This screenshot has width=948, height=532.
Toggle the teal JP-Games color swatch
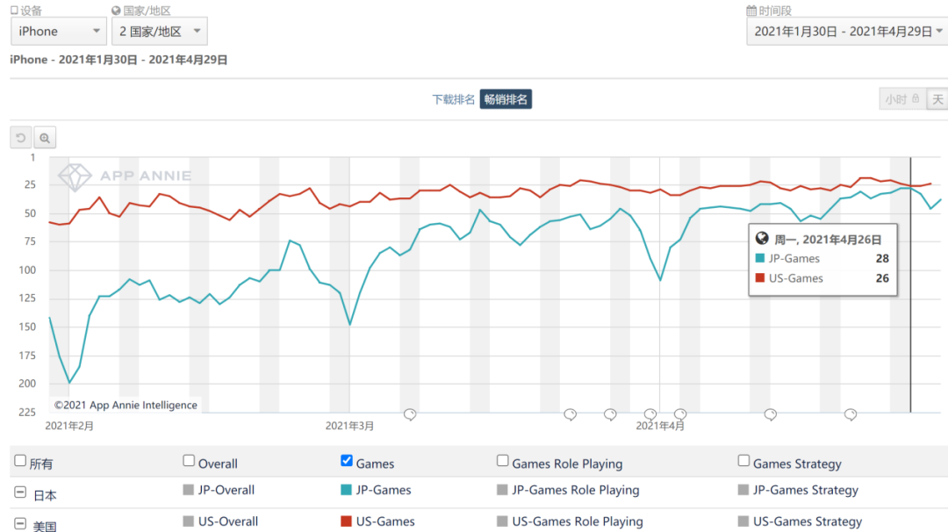point(346,490)
